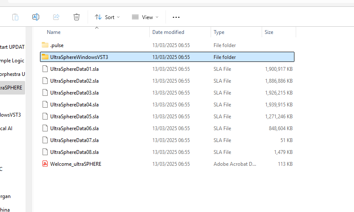Screen dimensions: 354x212
Task: Click the UltraSphereData01.sla file icon
Action: [45, 69]
